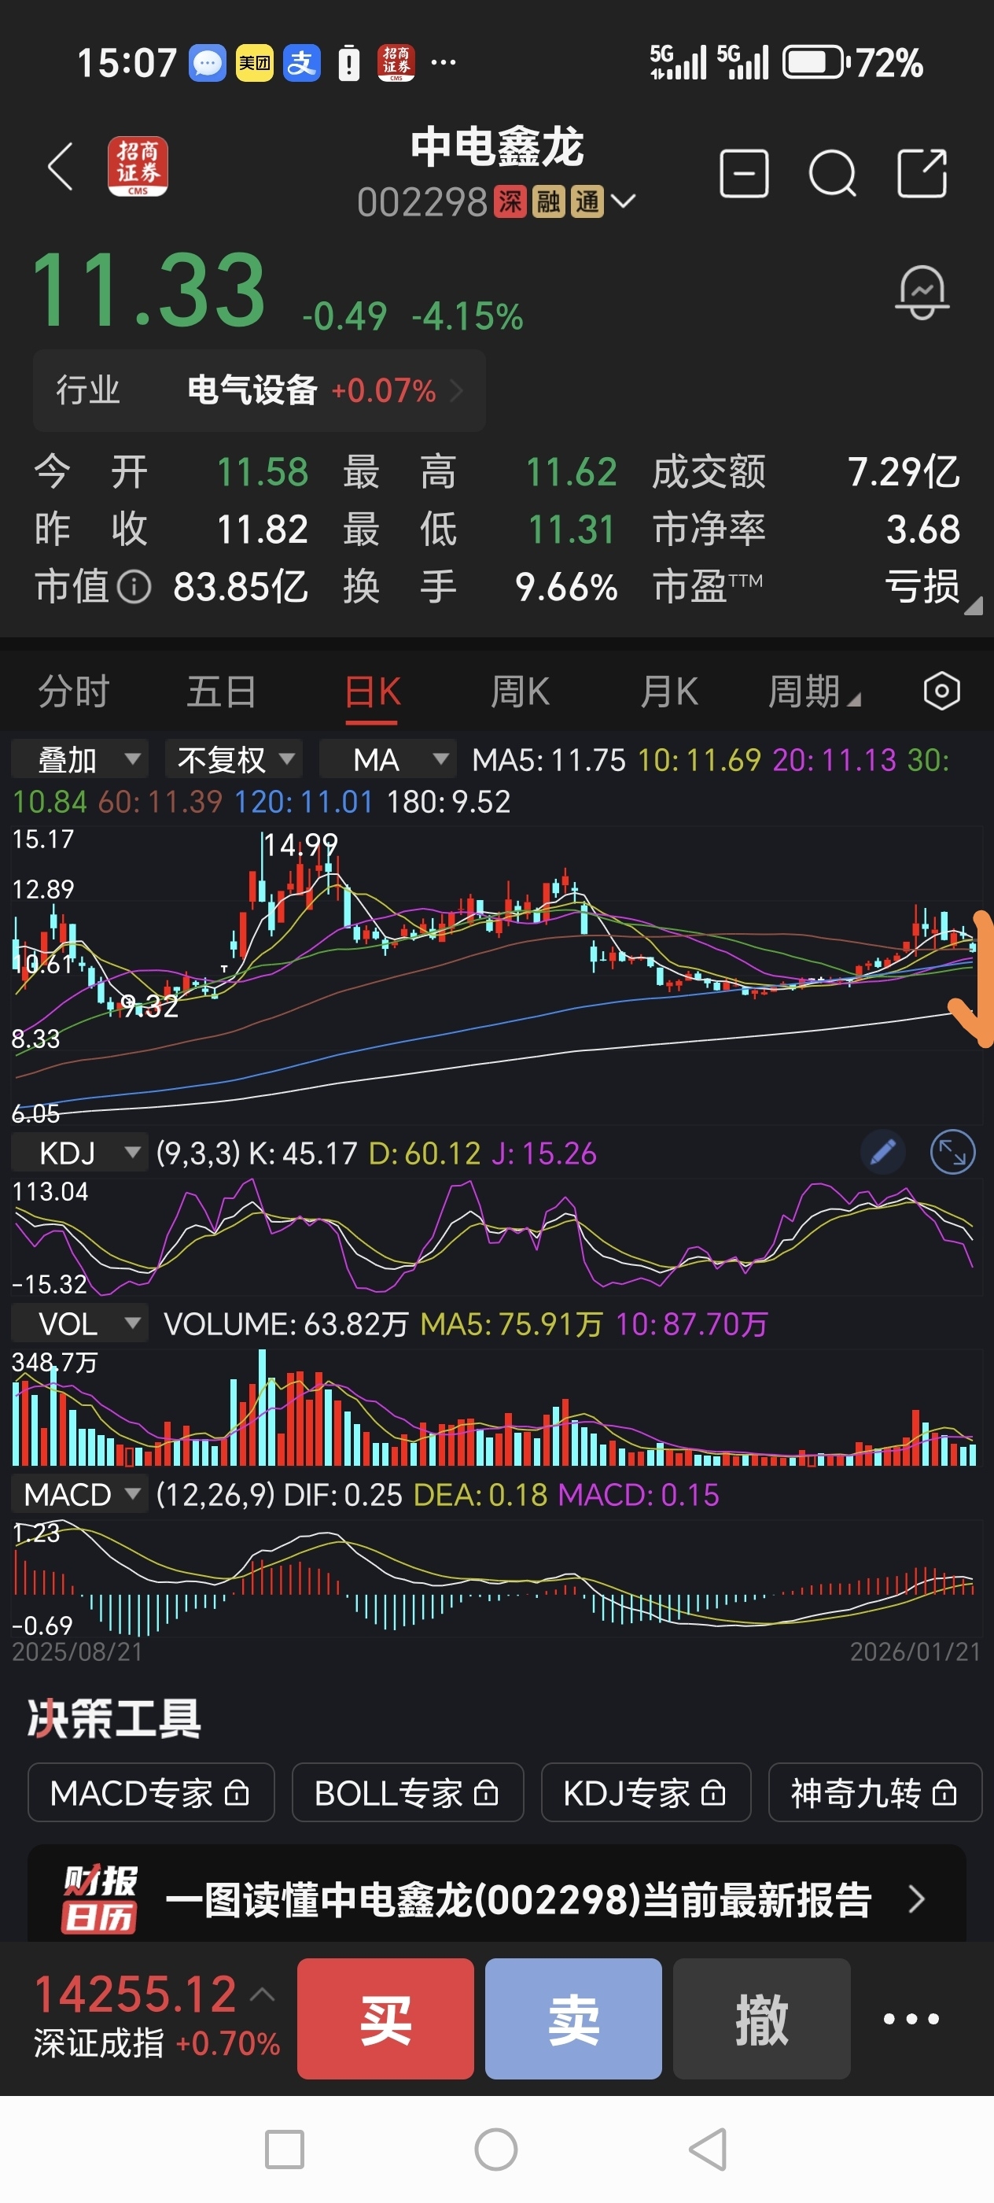Open the CMS brokerage logo

[x=138, y=167]
